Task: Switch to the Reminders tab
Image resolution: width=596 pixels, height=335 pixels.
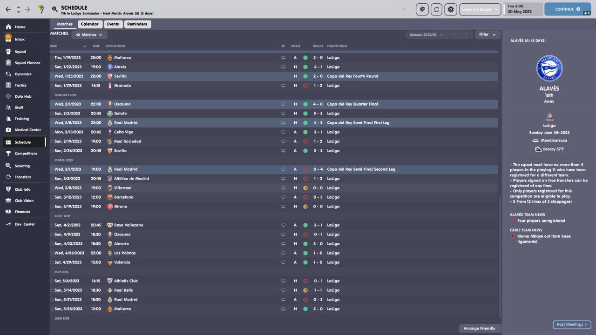Action: coord(137,24)
